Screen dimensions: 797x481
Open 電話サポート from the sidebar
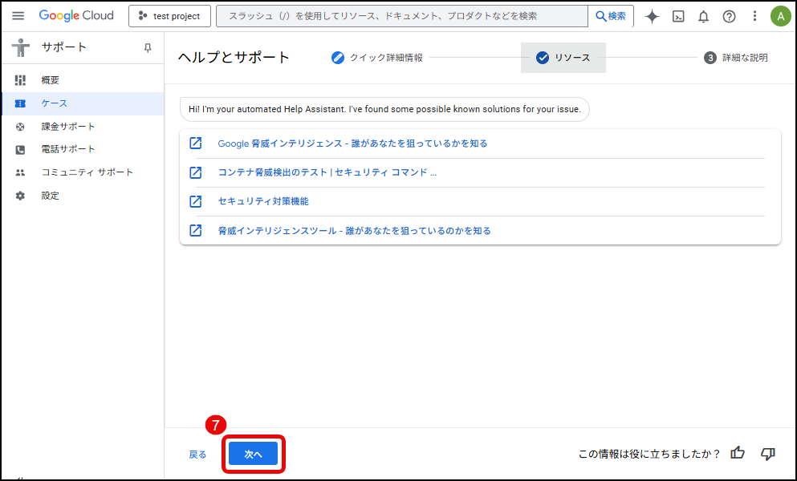(x=68, y=149)
